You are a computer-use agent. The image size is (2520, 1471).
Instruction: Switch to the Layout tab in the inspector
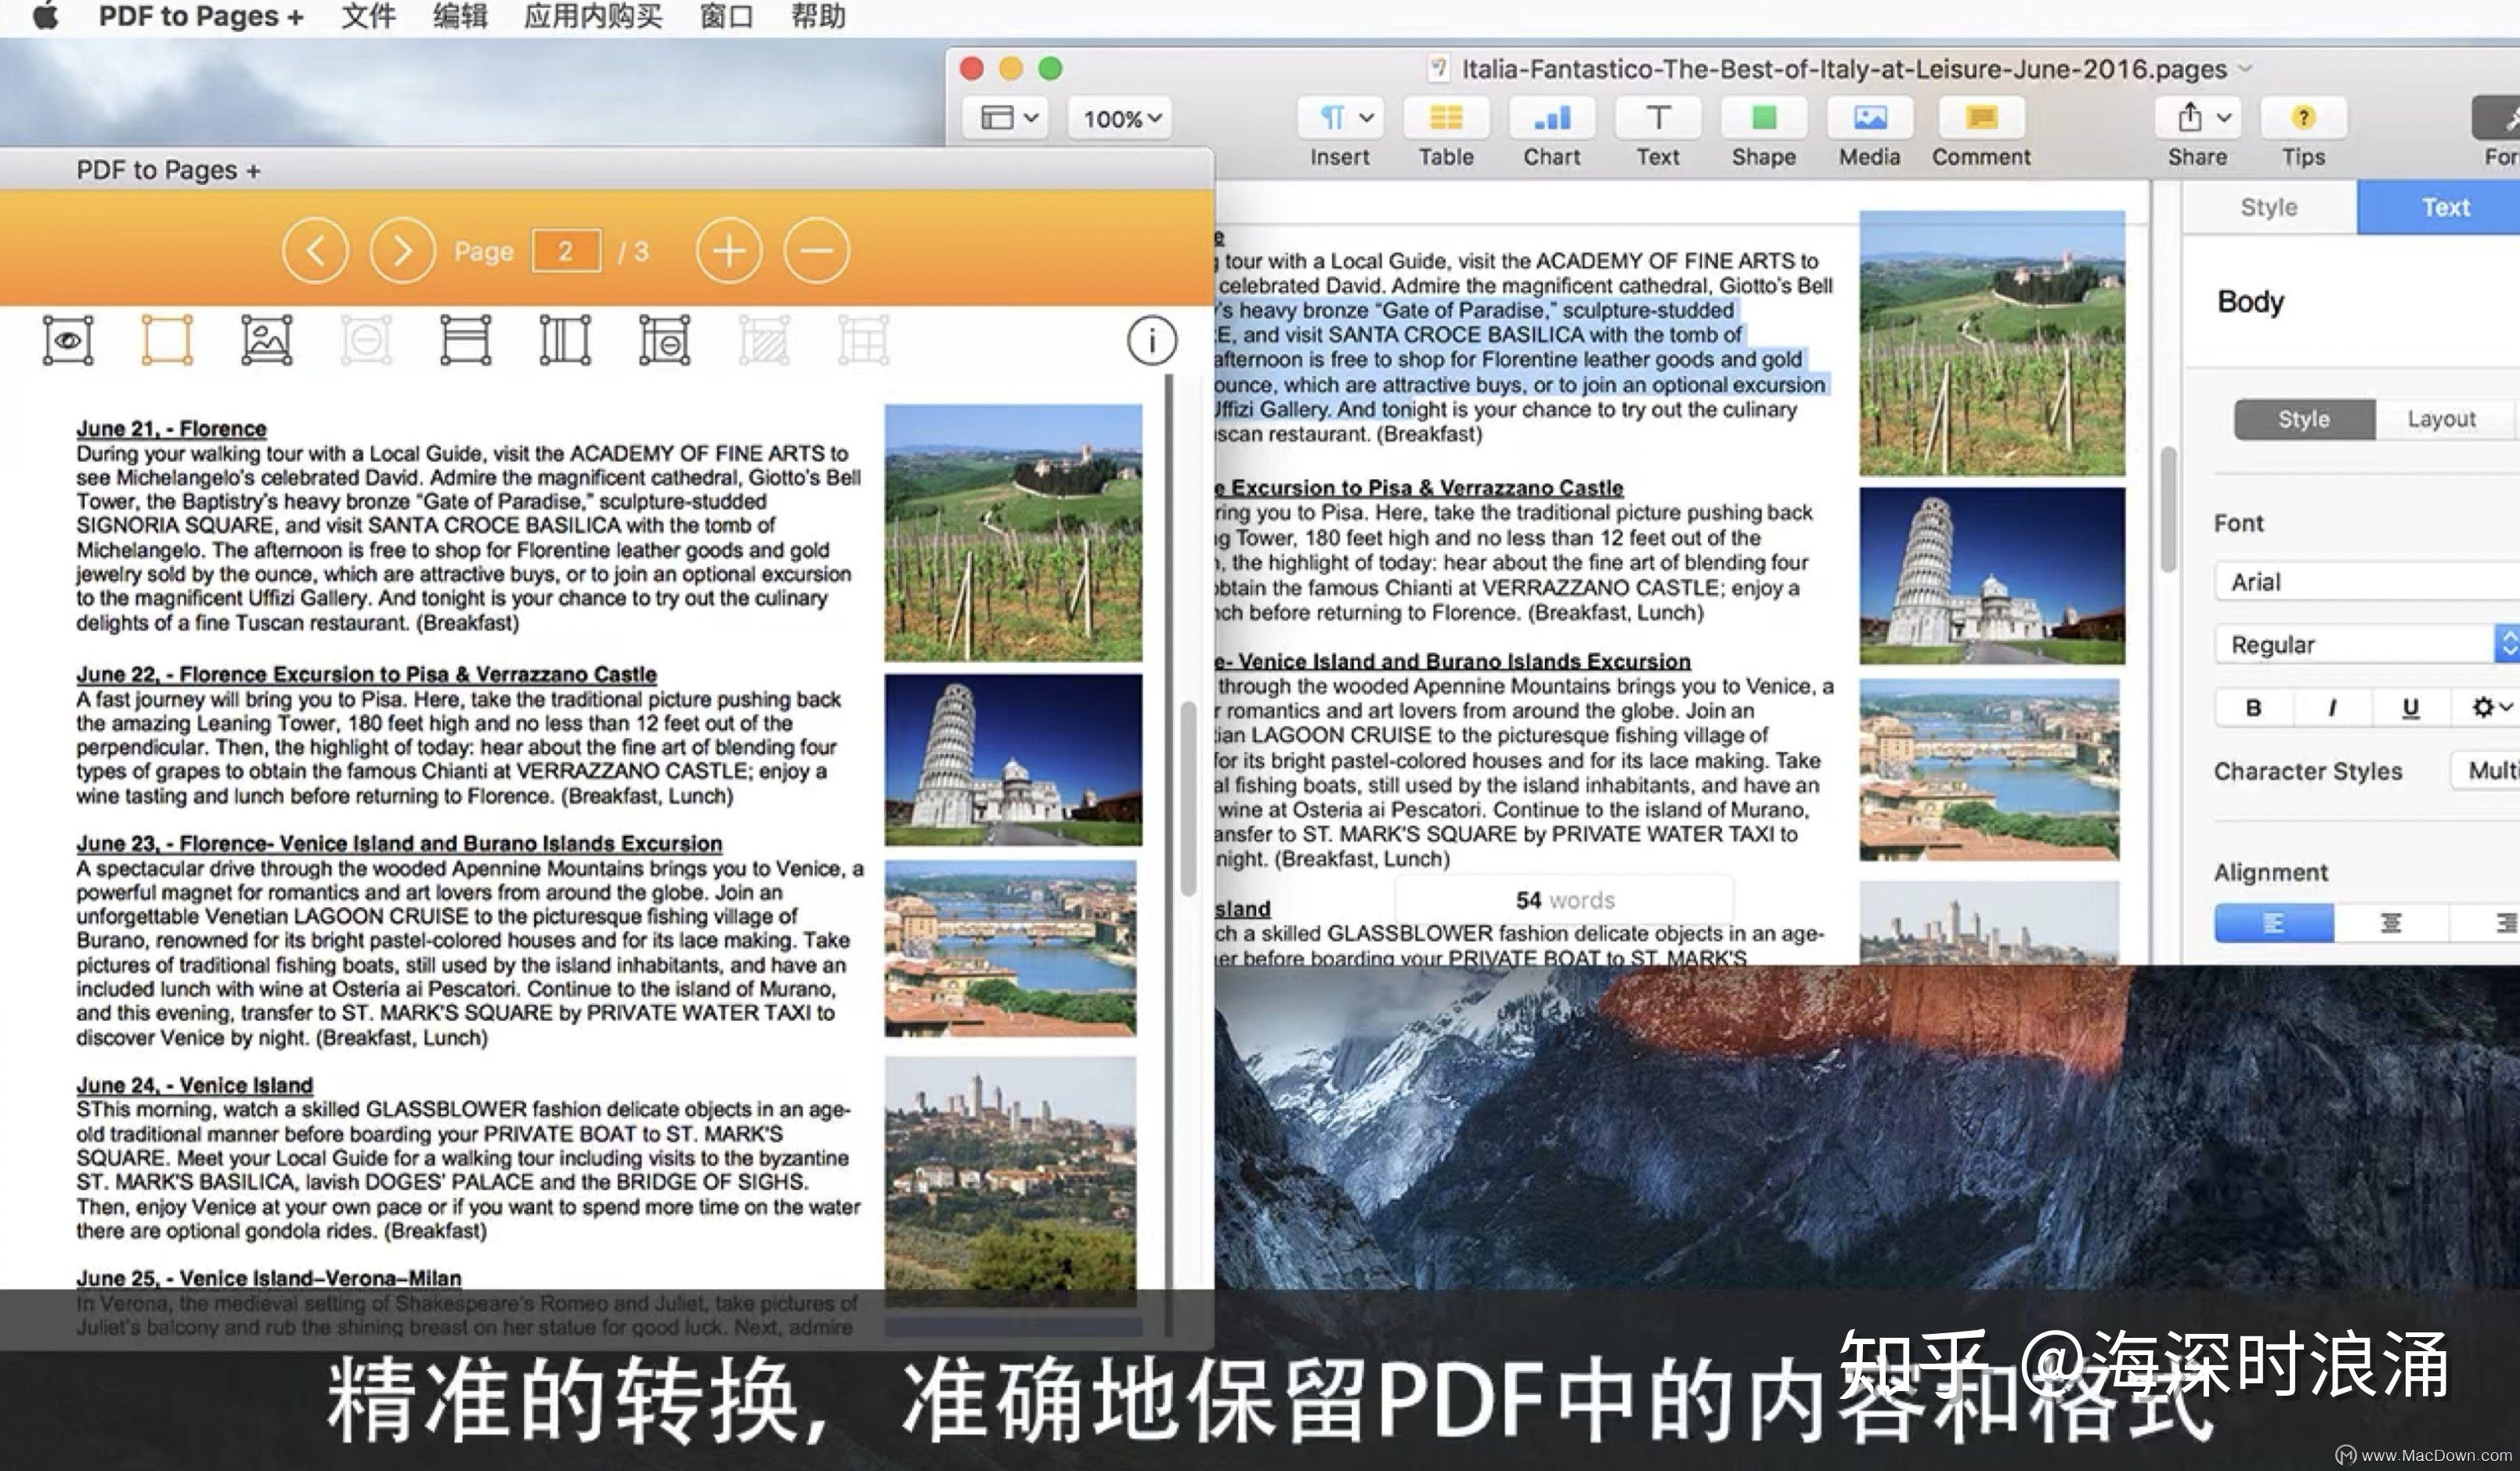pyautogui.click(x=2443, y=419)
